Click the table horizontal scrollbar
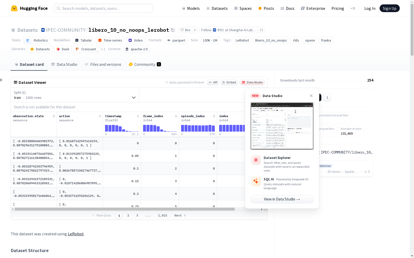 125,209
